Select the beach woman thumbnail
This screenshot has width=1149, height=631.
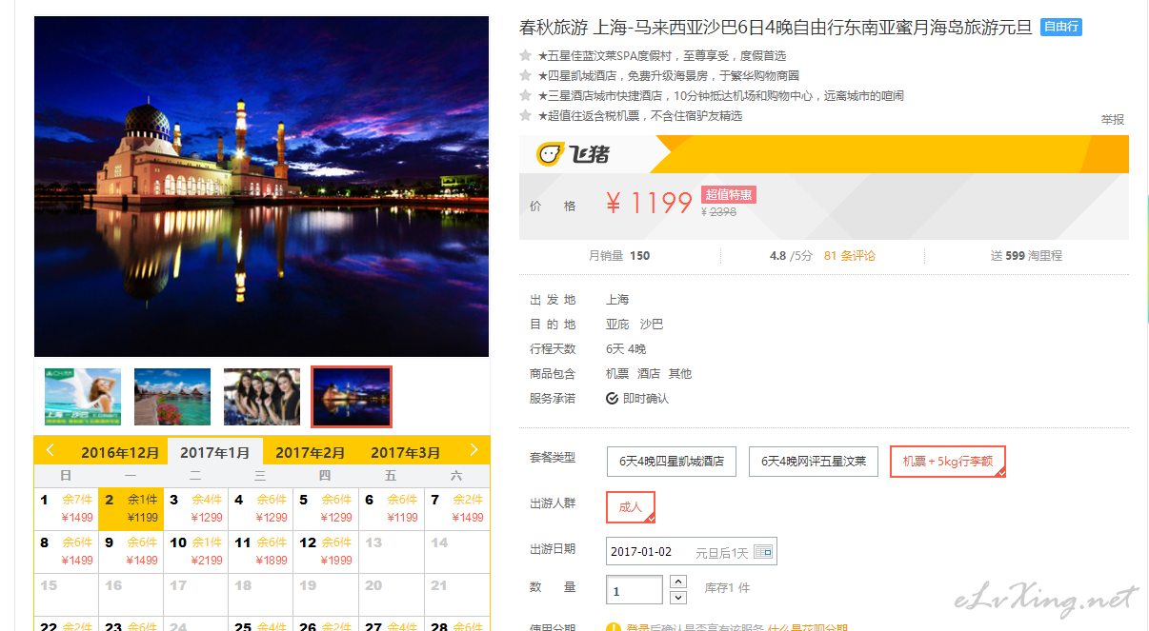(x=83, y=397)
